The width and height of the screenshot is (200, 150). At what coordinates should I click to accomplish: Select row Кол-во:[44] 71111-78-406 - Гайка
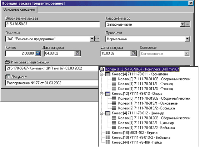[x=137, y=142]
